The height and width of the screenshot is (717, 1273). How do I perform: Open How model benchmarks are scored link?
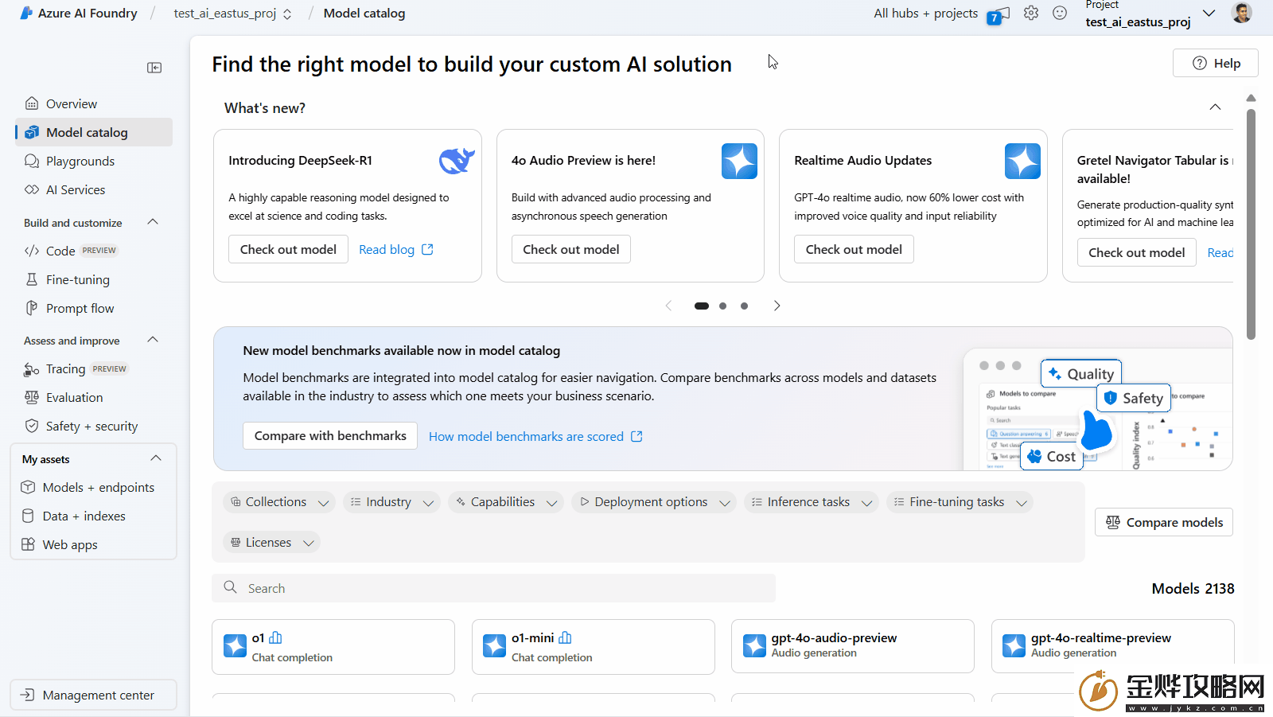(x=526, y=436)
